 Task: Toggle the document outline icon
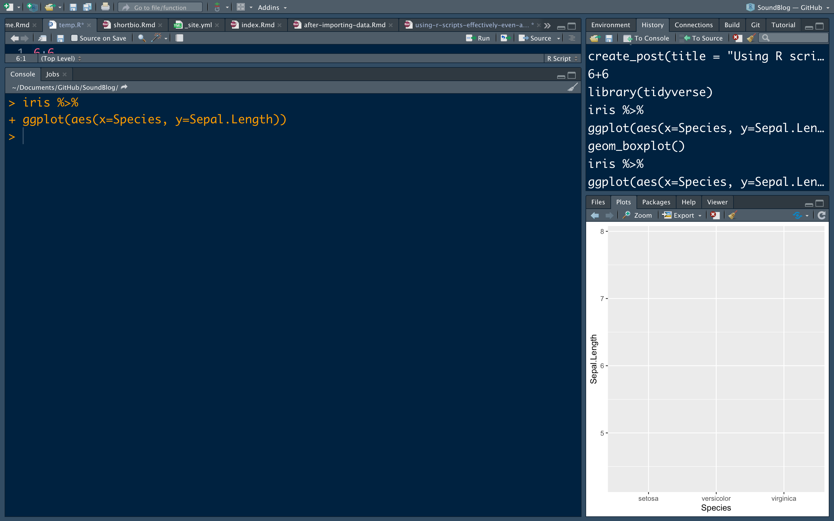click(x=572, y=38)
